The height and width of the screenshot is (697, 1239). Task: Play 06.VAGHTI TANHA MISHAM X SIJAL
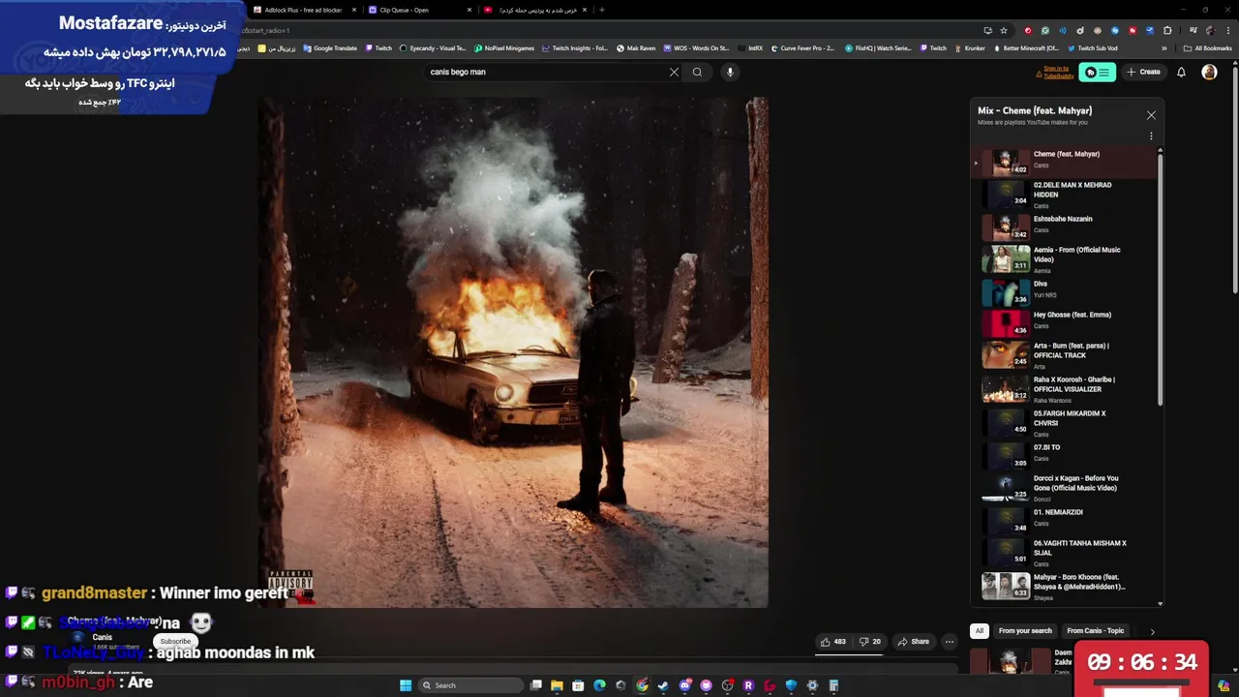pos(1065,553)
